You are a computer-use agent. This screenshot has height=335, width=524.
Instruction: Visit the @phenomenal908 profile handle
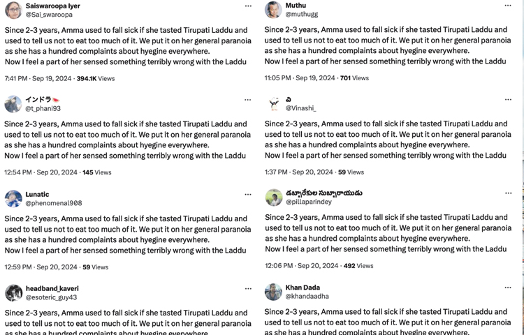click(54, 203)
